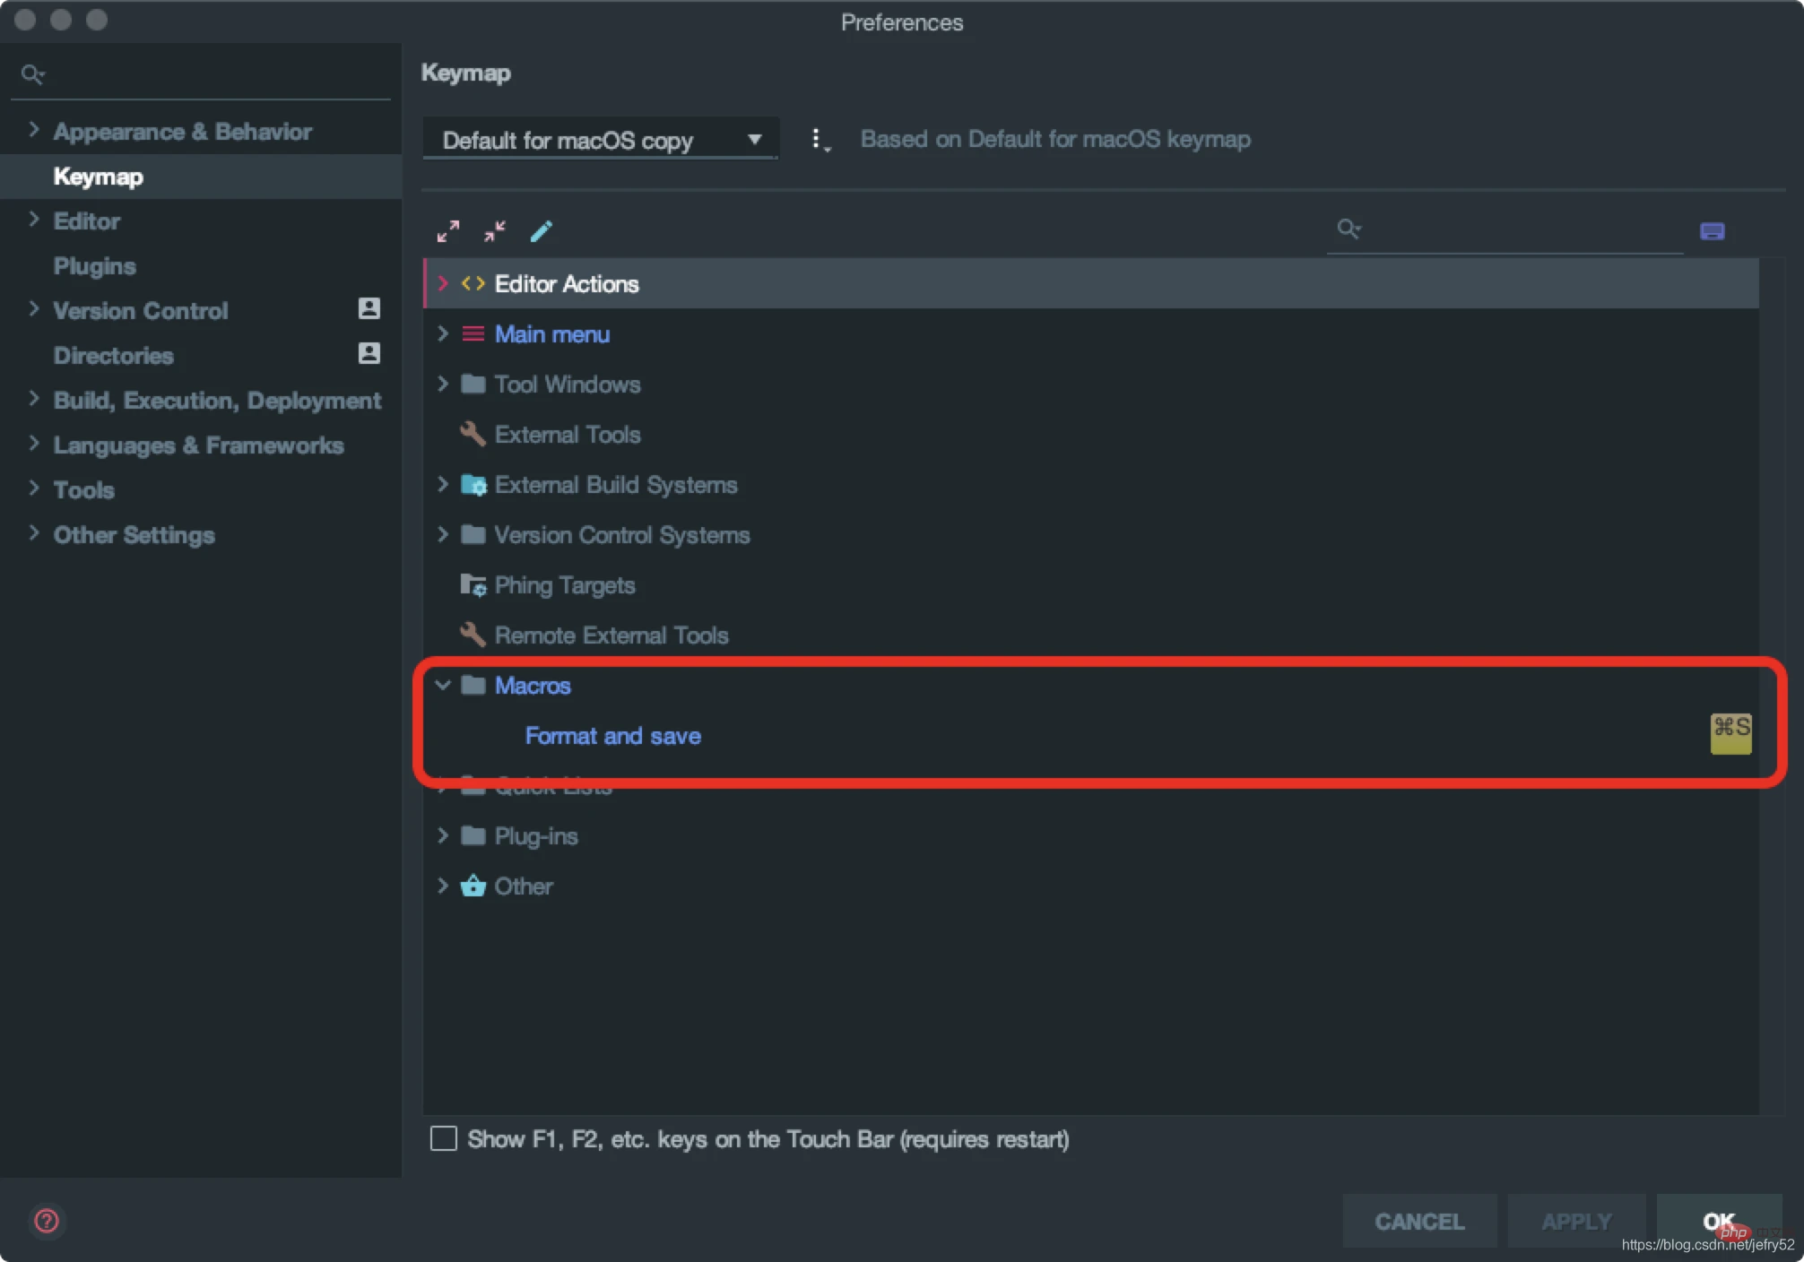Click the red help question mark icon
Viewport: 1804px width, 1262px height.
tap(47, 1221)
